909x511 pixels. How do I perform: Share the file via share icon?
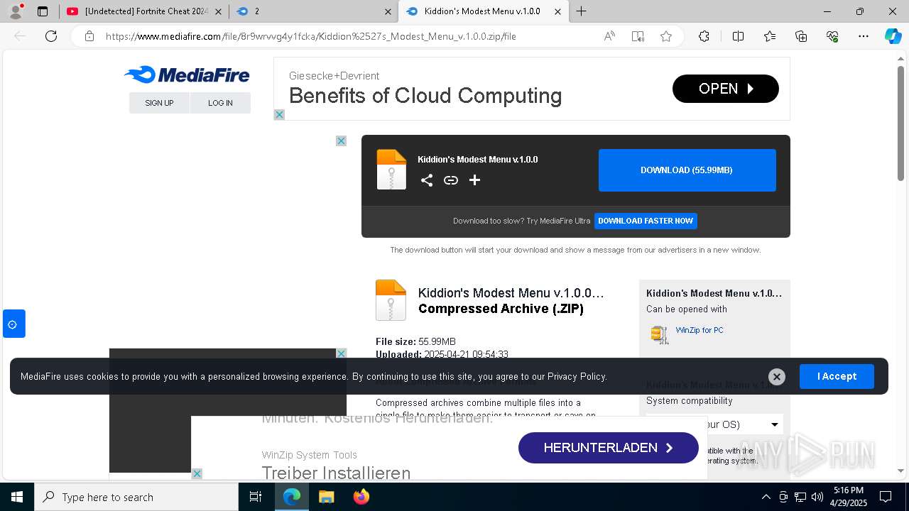click(x=427, y=180)
